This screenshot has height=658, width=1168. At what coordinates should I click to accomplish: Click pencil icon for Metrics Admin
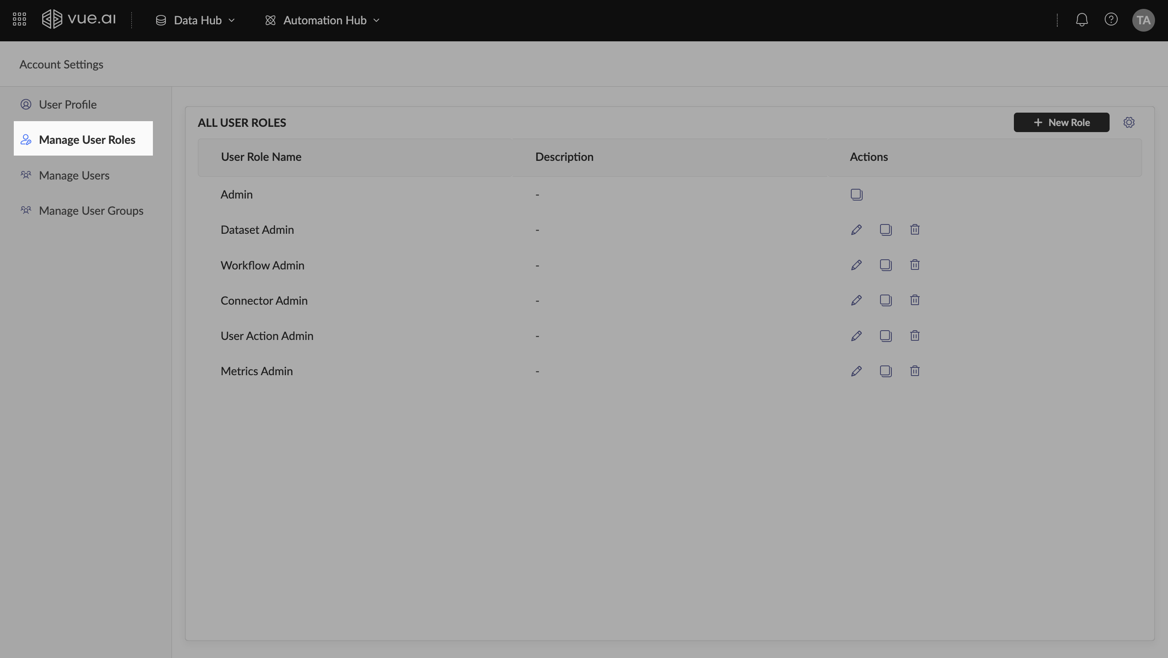pyautogui.click(x=856, y=371)
